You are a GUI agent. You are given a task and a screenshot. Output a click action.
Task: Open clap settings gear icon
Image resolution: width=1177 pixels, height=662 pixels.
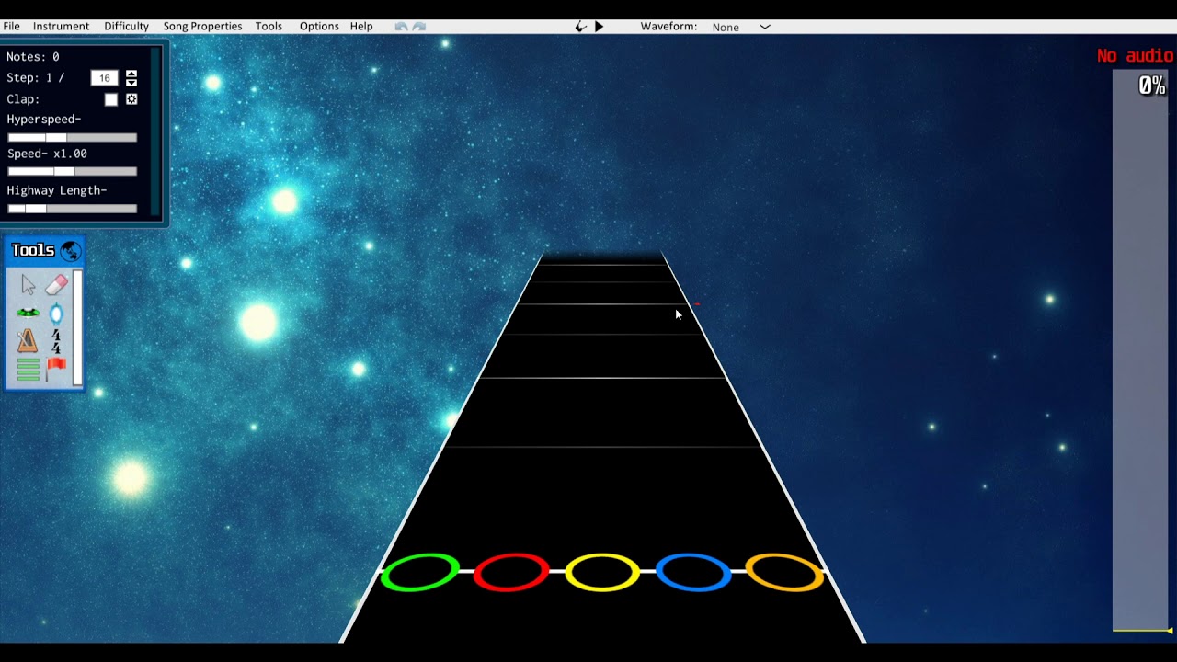[131, 99]
